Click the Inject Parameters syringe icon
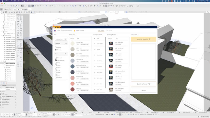The height and width of the screenshot is (118, 210). [x=19, y=6]
